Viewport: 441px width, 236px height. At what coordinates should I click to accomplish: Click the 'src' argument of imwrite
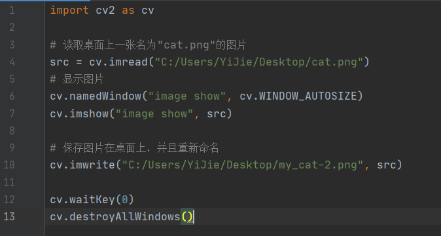pyautogui.click(x=386, y=165)
